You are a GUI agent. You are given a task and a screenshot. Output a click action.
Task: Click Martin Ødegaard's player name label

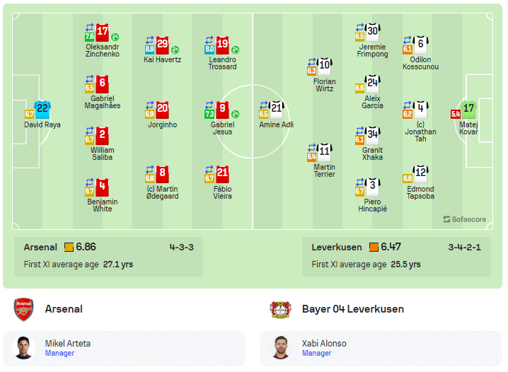tap(162, 192)
